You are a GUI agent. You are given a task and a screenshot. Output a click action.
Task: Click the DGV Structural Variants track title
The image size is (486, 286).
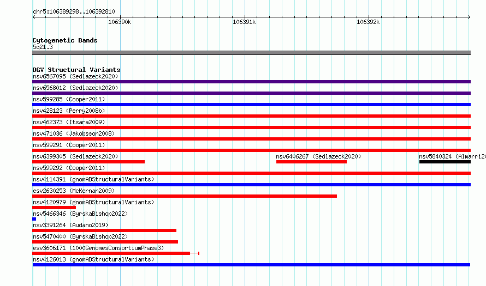[76, 70]
